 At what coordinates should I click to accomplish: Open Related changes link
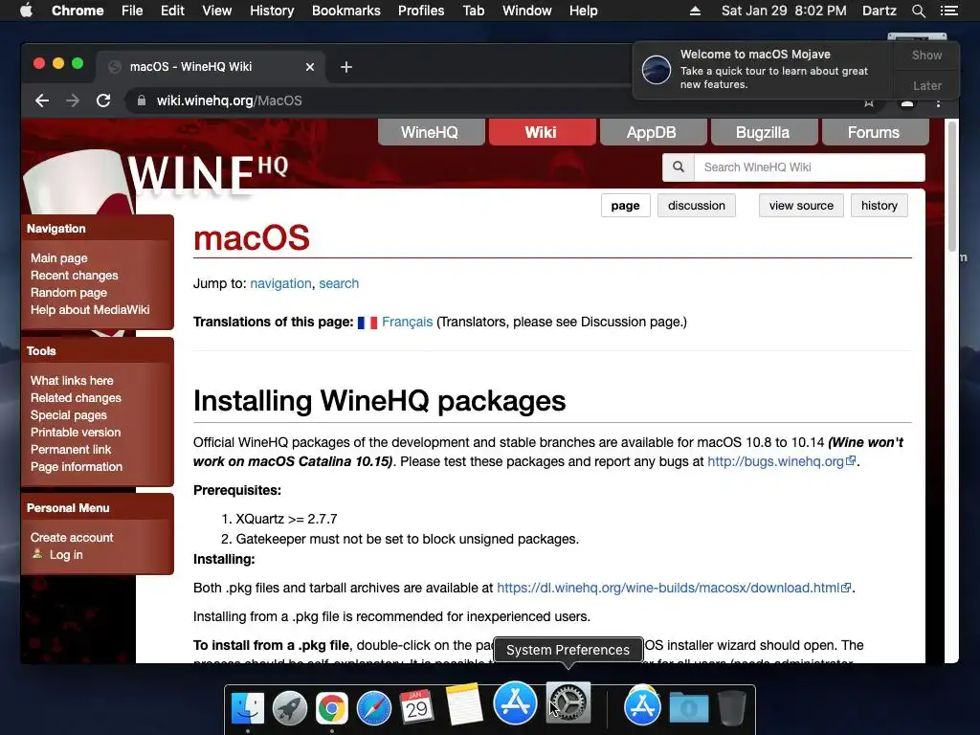pos(76,397)
